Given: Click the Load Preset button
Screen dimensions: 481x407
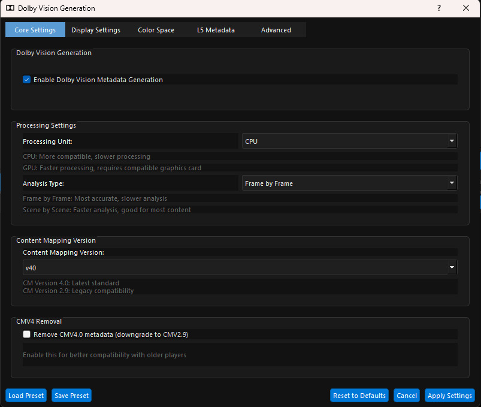Looking at the screenshot, I should coord(26,396).
